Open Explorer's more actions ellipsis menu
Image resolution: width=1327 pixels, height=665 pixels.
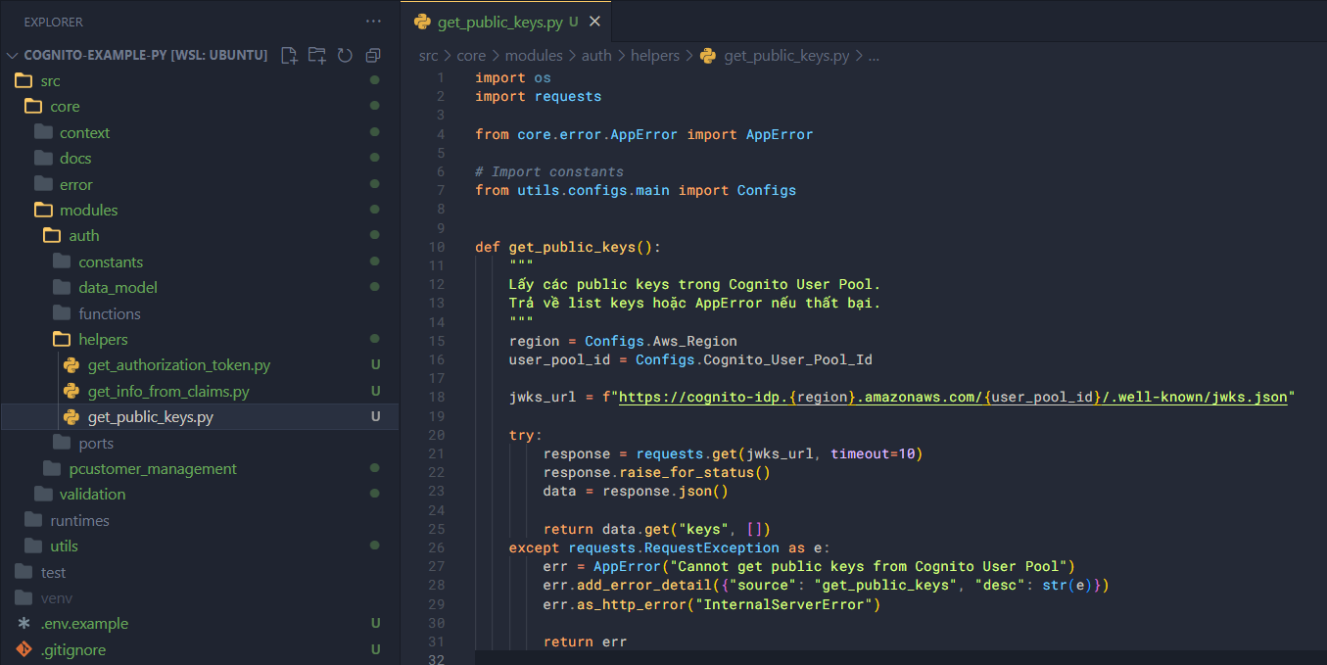coord(373,21)
